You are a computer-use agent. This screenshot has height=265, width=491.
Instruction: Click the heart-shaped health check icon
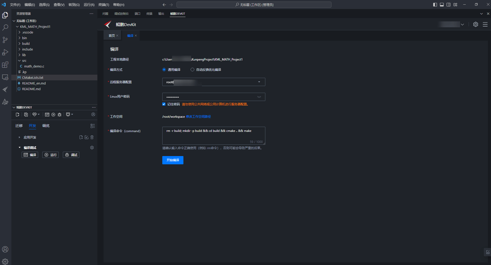[x=35, y=114]
